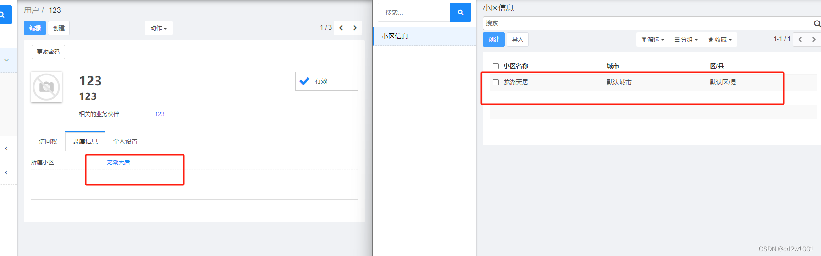Click the blue 编辑 button
The image size is (821, 256).
35,28
